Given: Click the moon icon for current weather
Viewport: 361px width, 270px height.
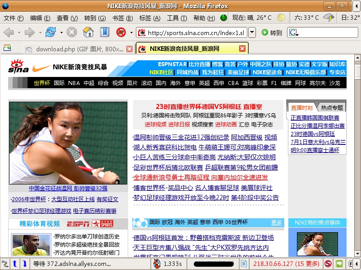Looking at the screenshot, I should (x=281, y=18).
